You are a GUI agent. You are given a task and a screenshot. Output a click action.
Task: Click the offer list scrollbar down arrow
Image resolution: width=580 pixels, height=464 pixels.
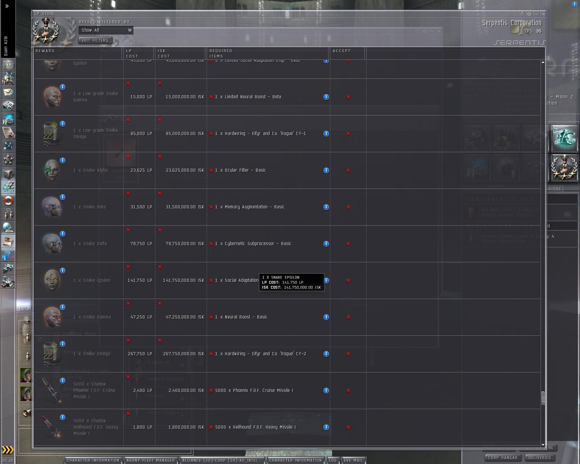click(x=543, y=445)
